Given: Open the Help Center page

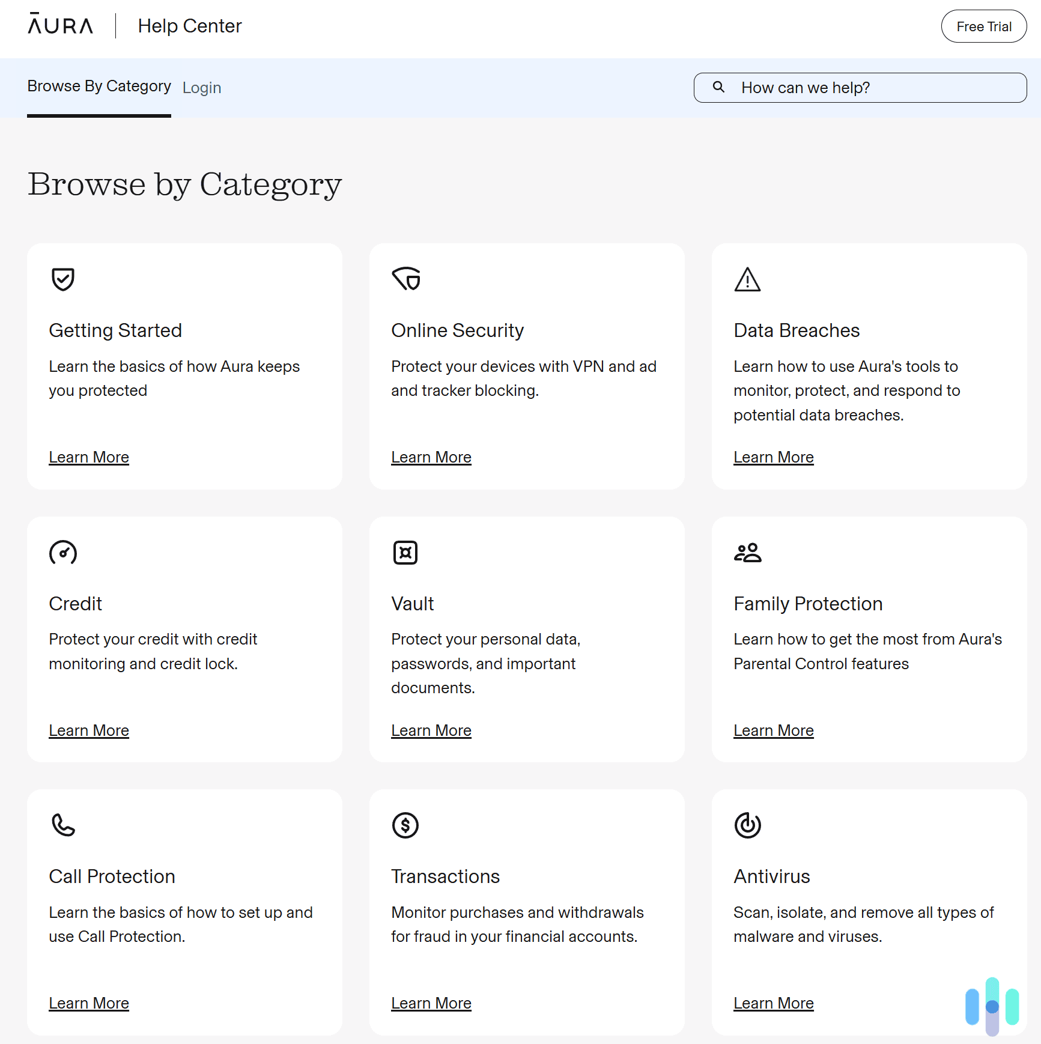Looking at the screenshot, I should (189, 26).
